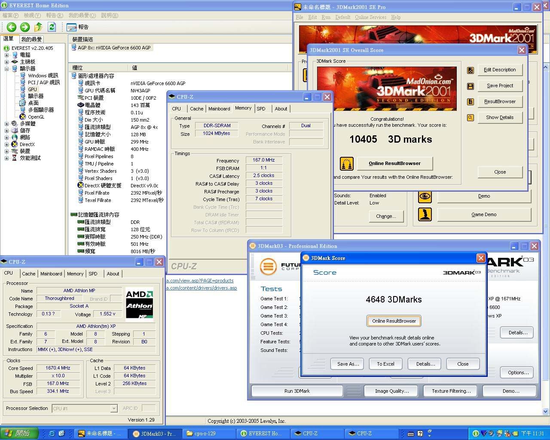Expand the 主機板 tree node

pos(6,62)
